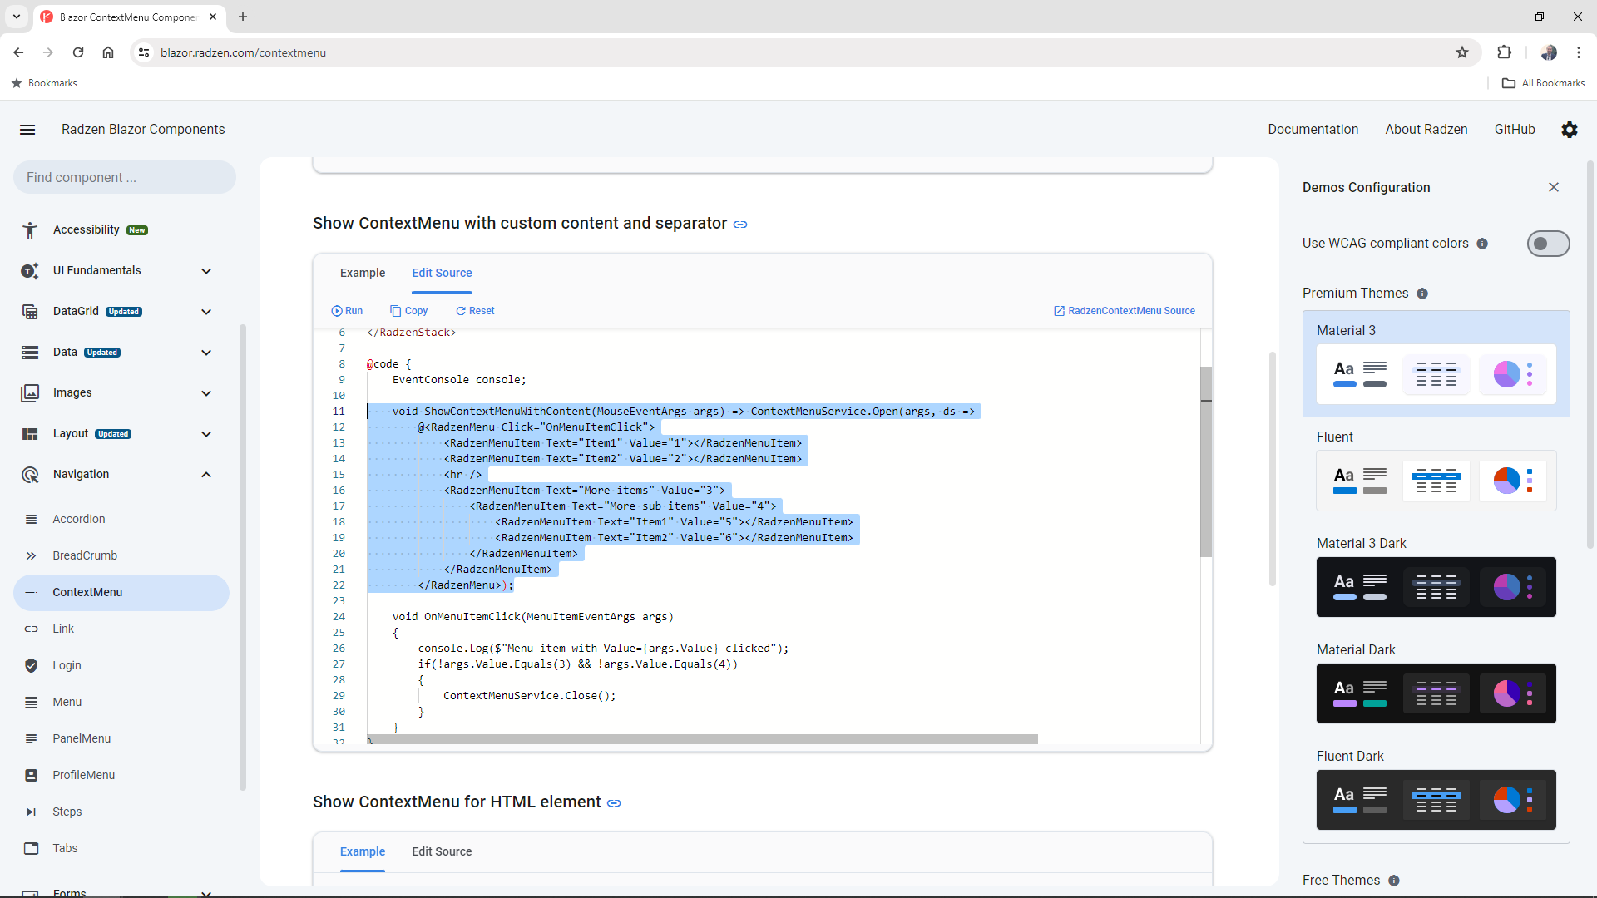Click the code editor horizontal scrollbar
The width and height of the screenshot is (1597, 898).
click(703, 739)
